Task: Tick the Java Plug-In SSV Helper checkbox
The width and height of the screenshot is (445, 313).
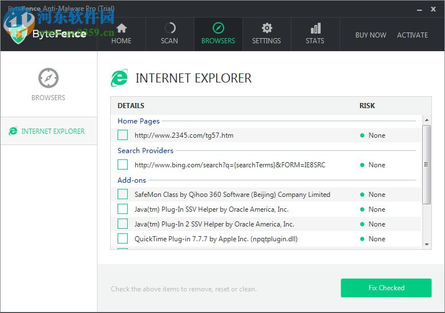Action: point(123,209)
